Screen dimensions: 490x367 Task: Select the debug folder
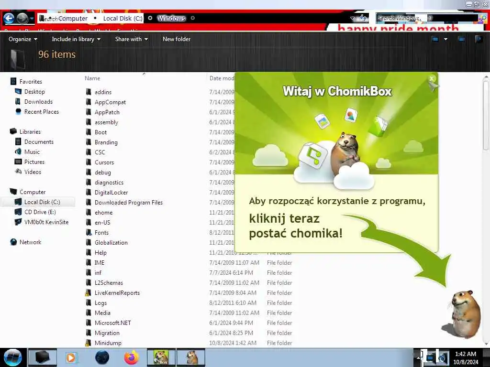click(103, 172)
